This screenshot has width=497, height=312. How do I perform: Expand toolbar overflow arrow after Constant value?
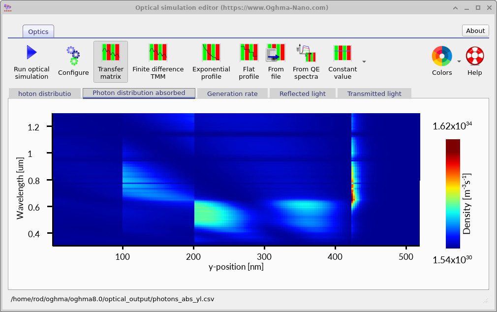pos(364,62)
